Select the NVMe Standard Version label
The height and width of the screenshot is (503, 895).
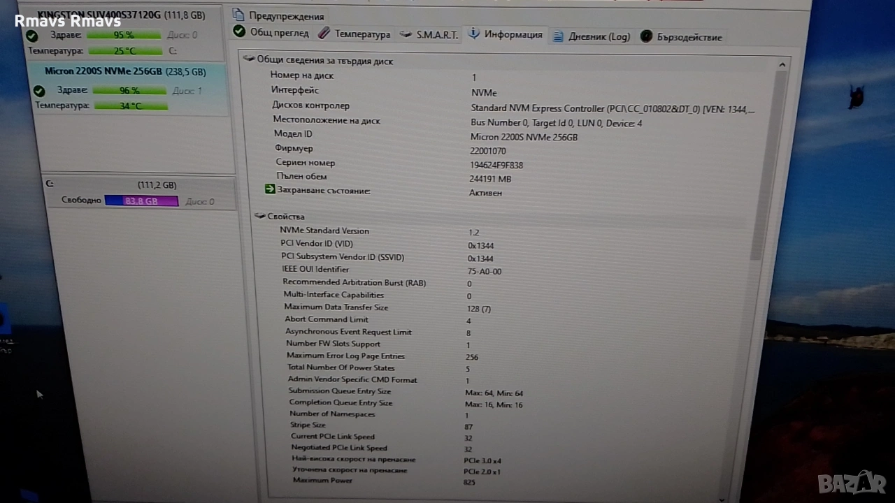click(x=324, y=231)
